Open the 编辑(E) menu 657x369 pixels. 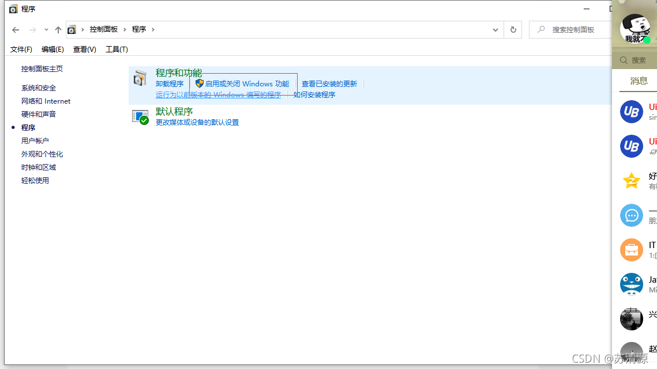coord(52,50)
